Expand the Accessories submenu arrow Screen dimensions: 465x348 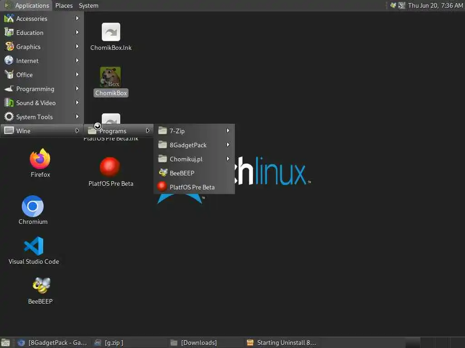pos(77,18)
